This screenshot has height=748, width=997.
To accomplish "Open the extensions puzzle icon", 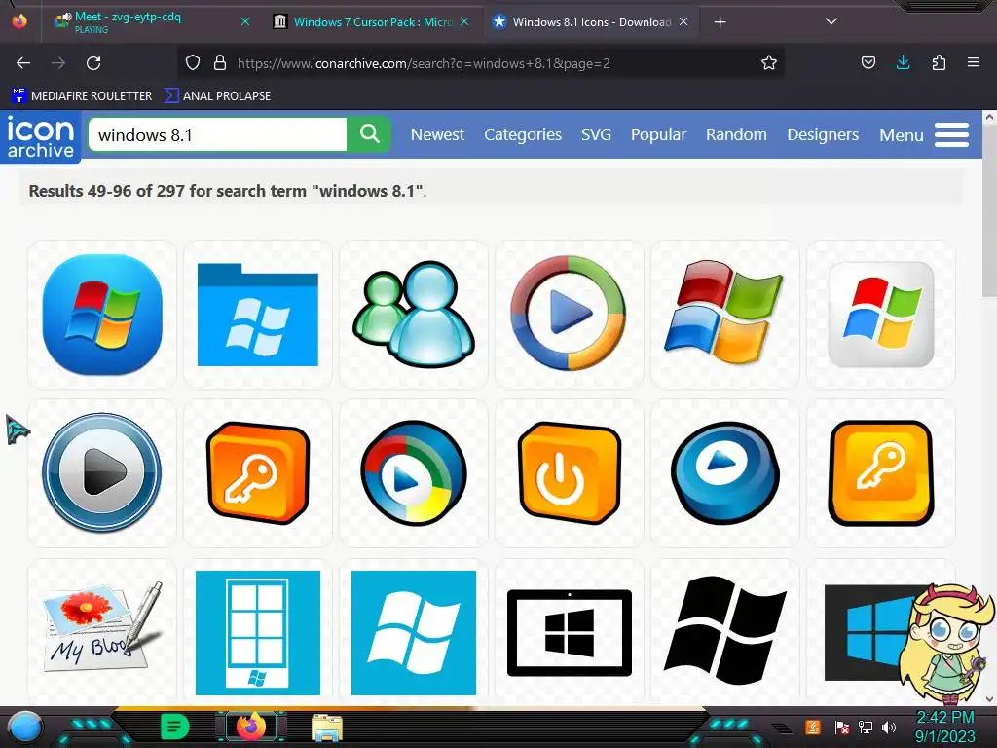I will pos(939,62).
